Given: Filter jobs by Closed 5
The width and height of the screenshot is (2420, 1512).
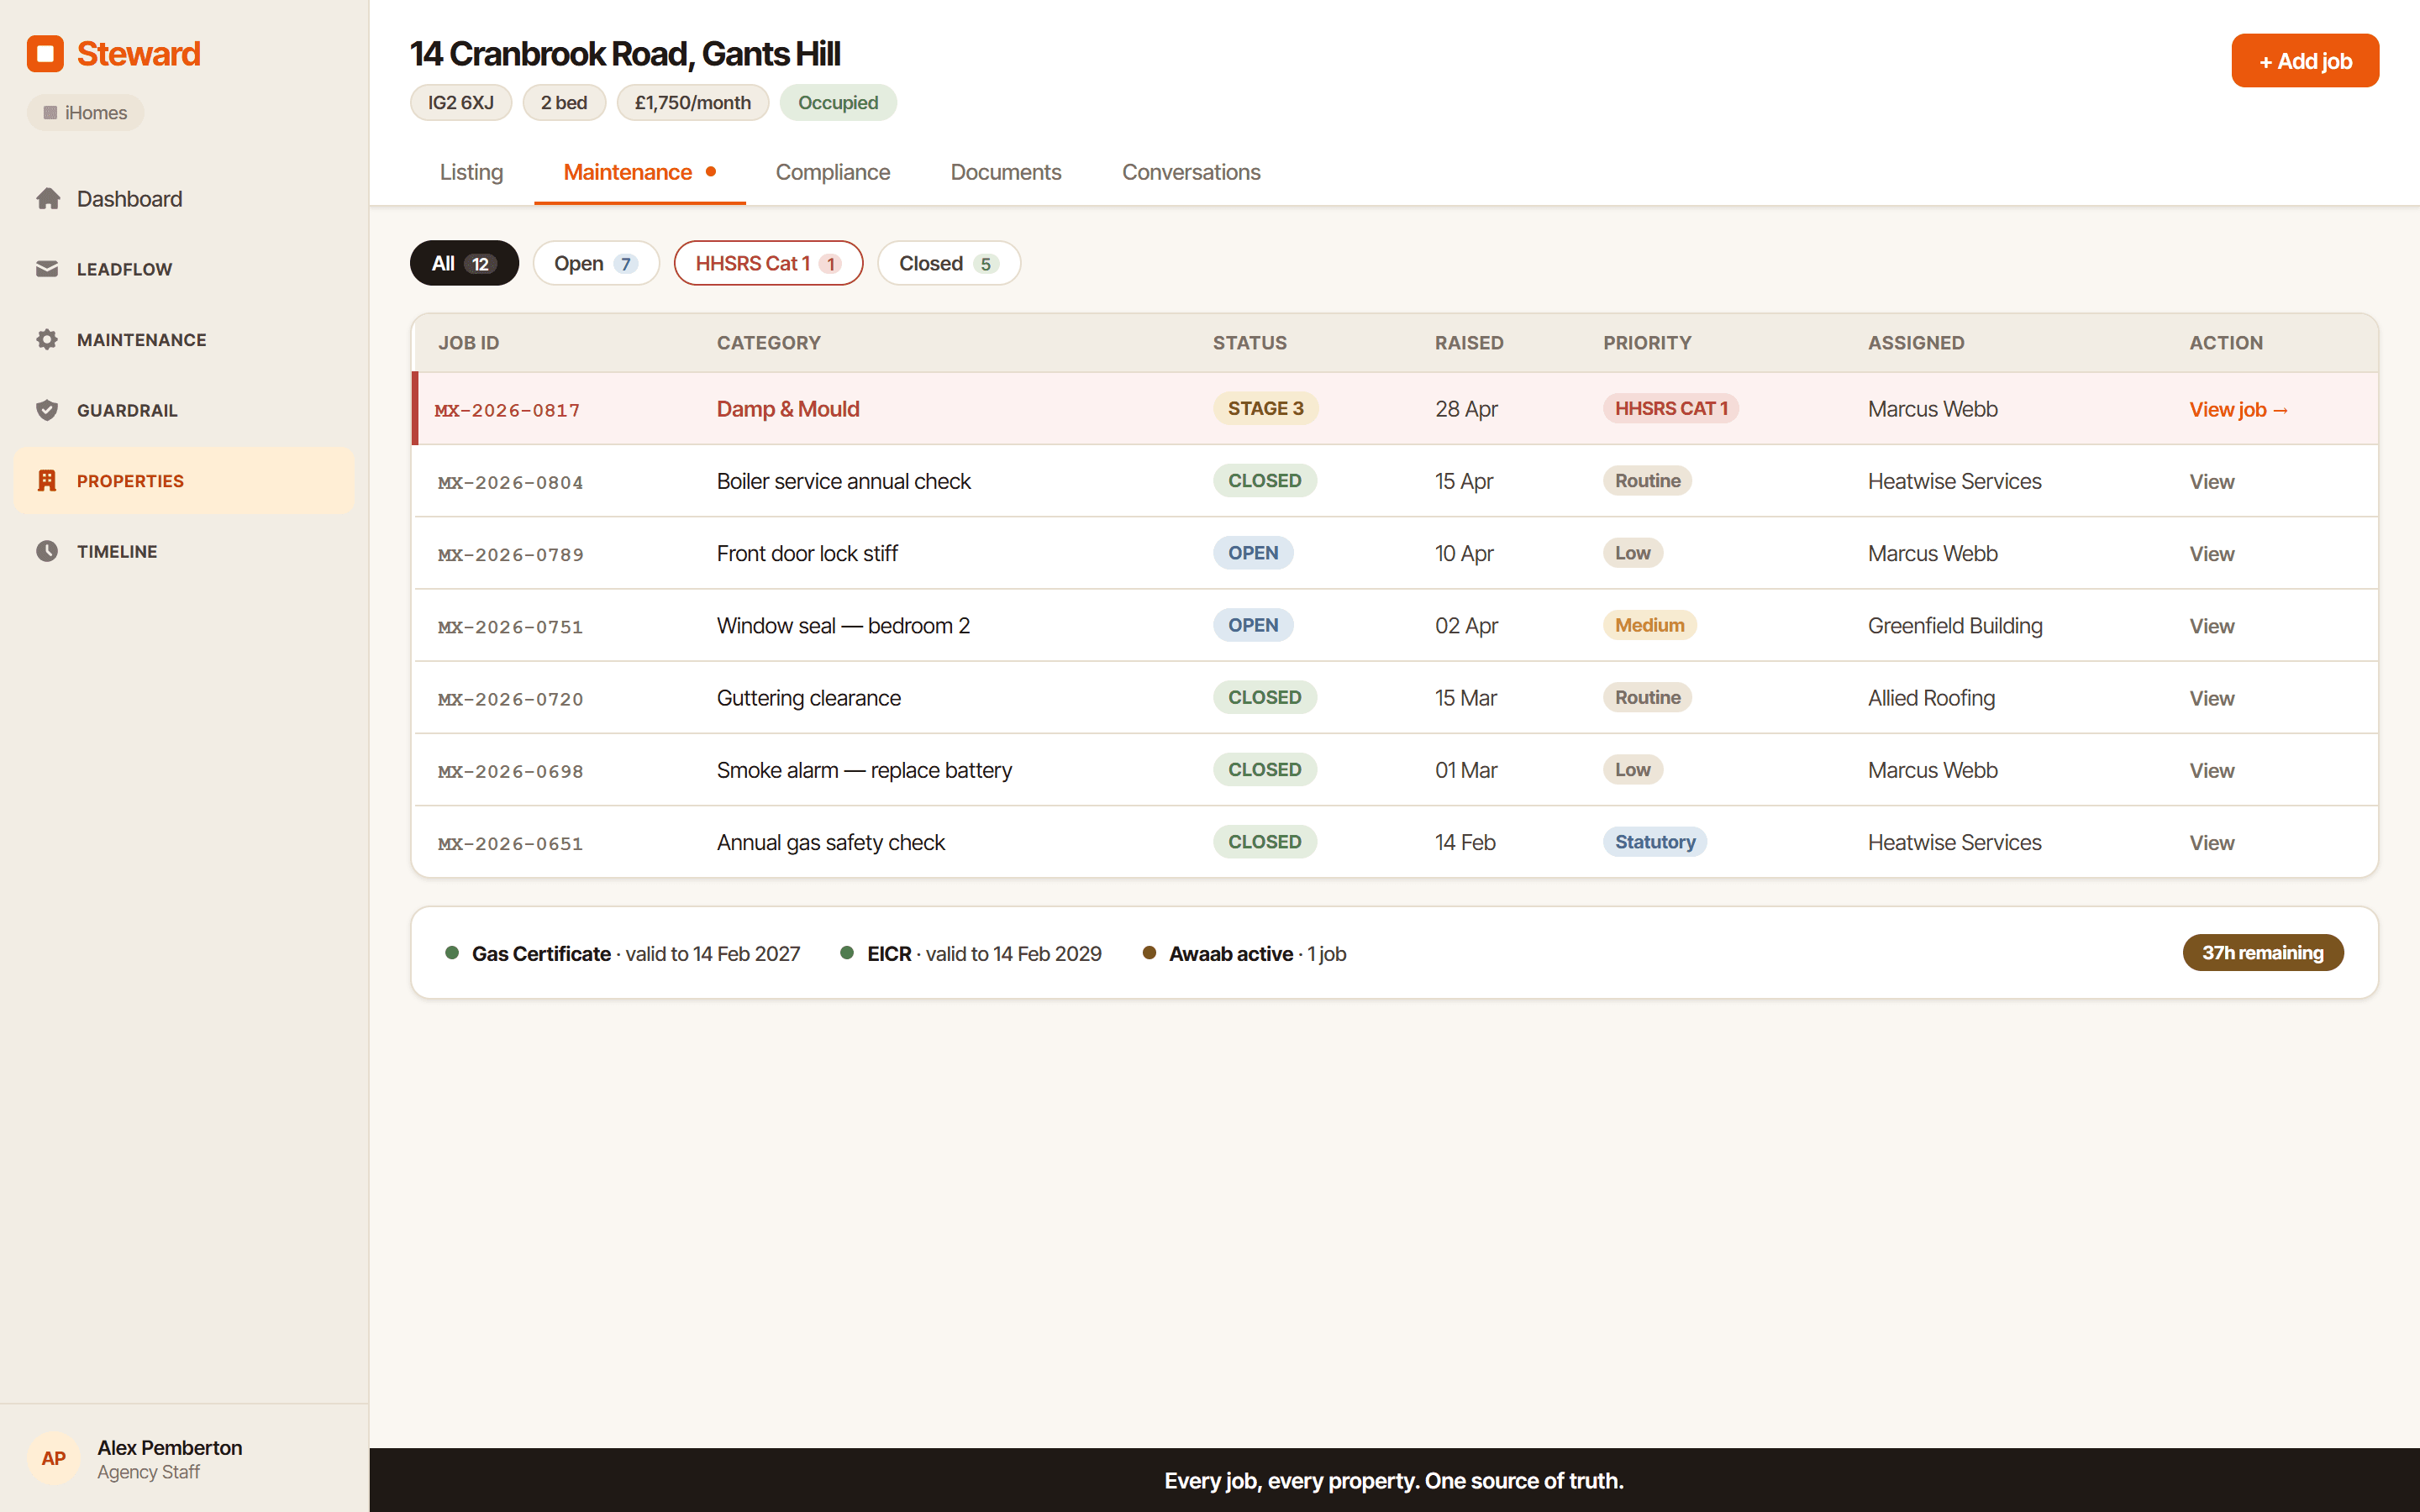Looking at the screenshot, I should tap(948, 263).
